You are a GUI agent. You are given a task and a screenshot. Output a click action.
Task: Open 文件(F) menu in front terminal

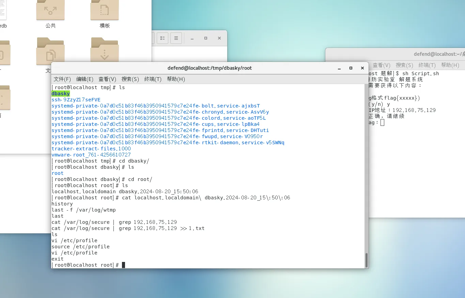[62, 79]
